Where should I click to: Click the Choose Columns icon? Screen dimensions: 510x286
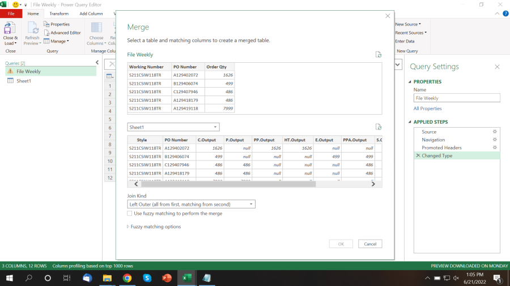(x=96, y=28)
